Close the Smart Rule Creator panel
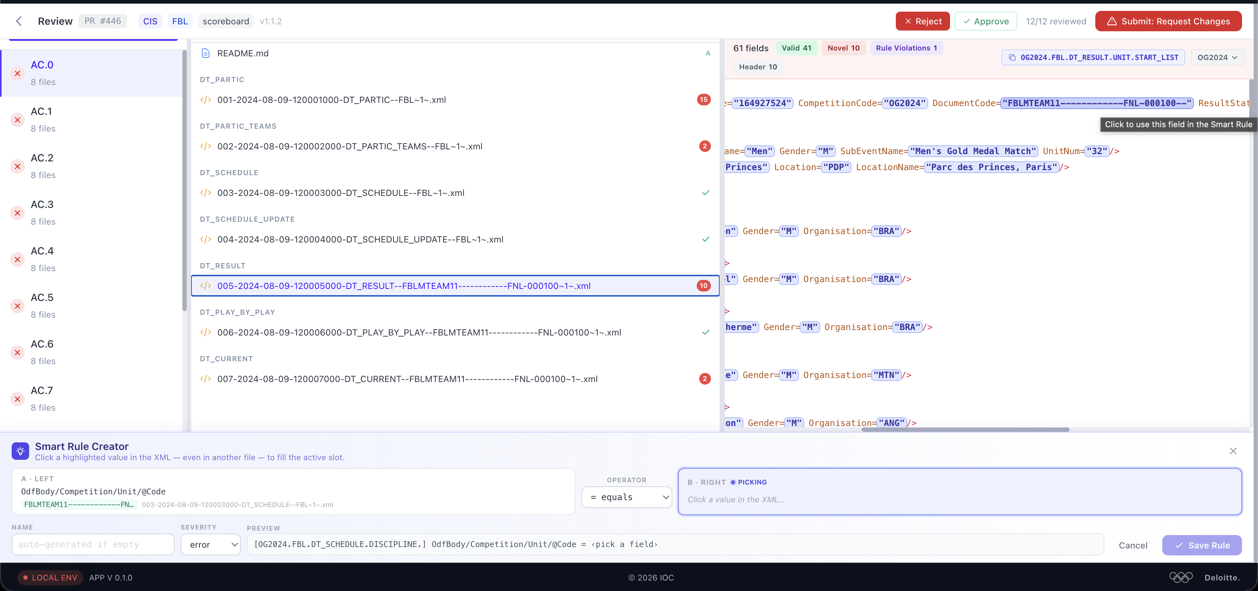Image resolution: width=1258 pixels, height=591 pixels. pyautogui.click(x=1233, y=451)
